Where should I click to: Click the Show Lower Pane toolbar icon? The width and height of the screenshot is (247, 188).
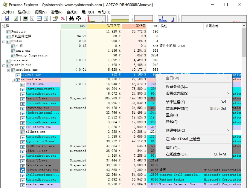[39, 18]
